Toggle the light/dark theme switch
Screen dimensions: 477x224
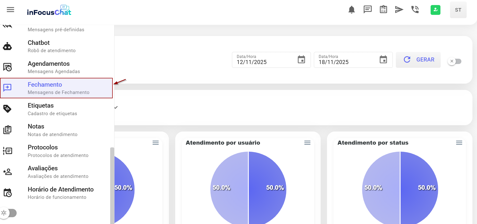[9, 213]
